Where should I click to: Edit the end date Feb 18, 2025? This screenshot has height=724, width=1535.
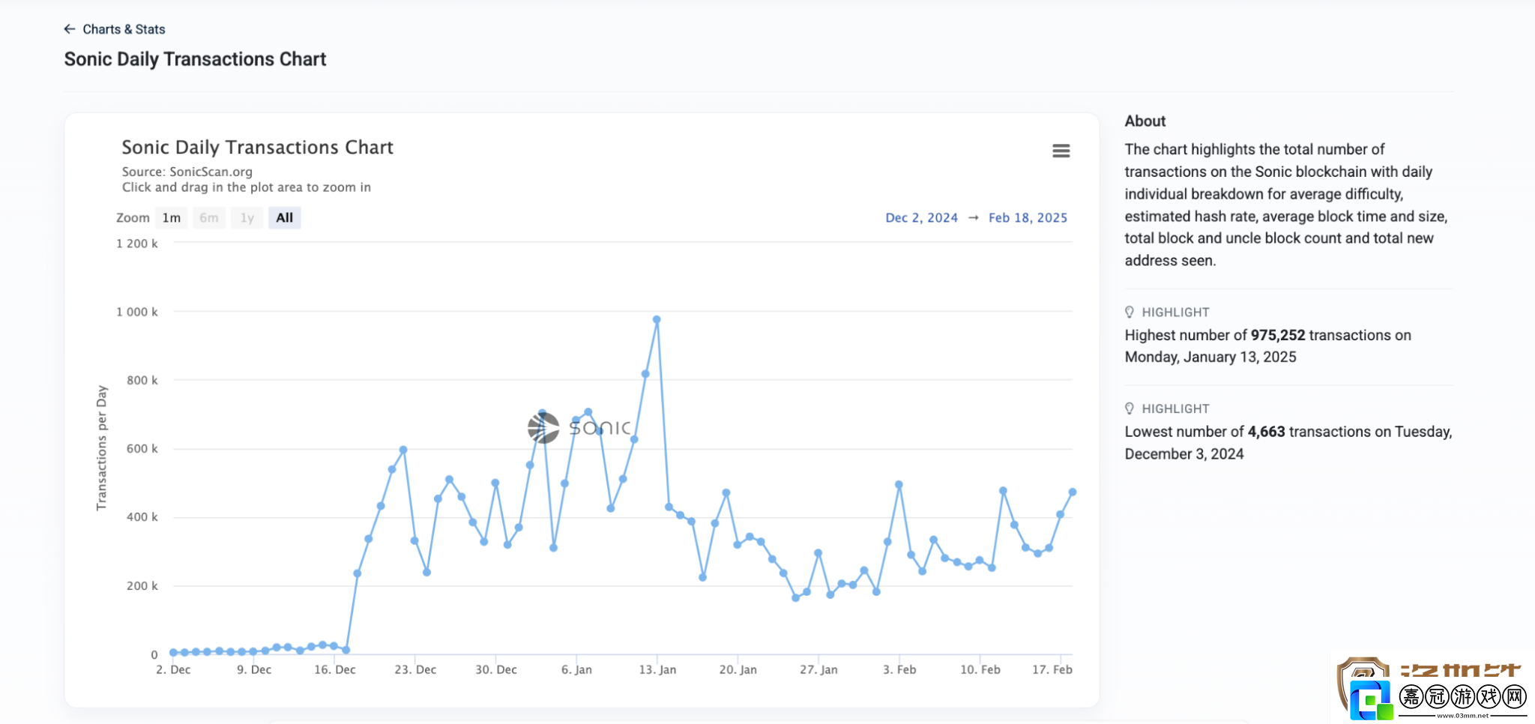(x=1028, y=218)
